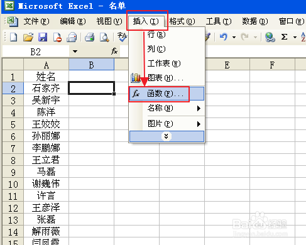Open the 格式(O) menu
The image size is (306, 245).
[x=182, y=21]
